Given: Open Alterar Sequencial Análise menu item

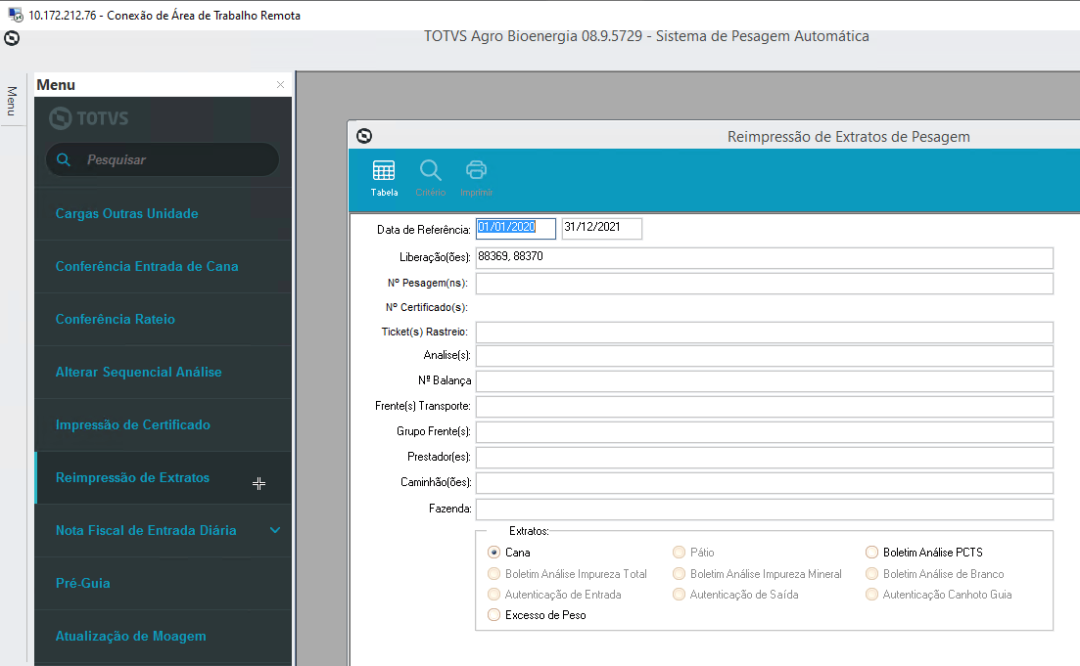Looking at the screenshot, I should point(163,373).
